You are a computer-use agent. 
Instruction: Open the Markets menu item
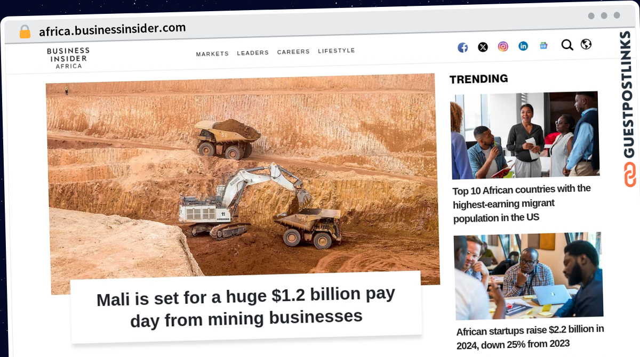coord(212,54)
